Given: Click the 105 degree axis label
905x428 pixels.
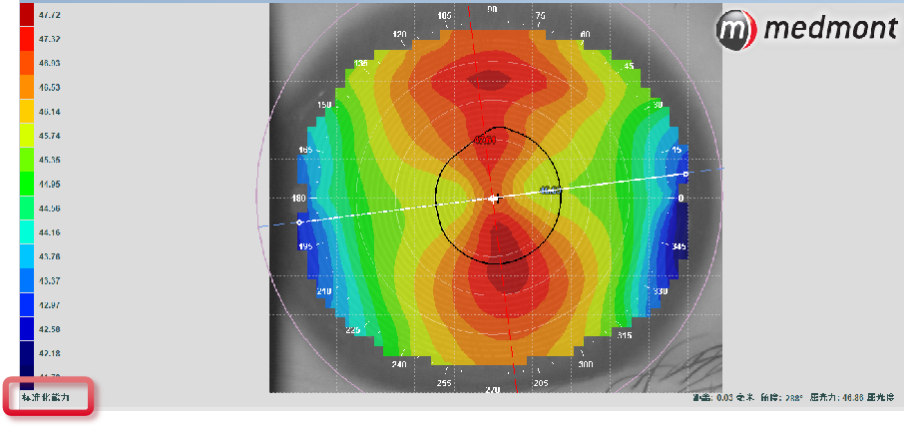Looking at the screenshot, I should (x=444, y=16).
